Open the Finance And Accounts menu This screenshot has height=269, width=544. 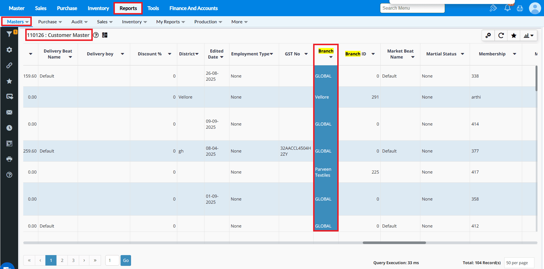[193, 8]
